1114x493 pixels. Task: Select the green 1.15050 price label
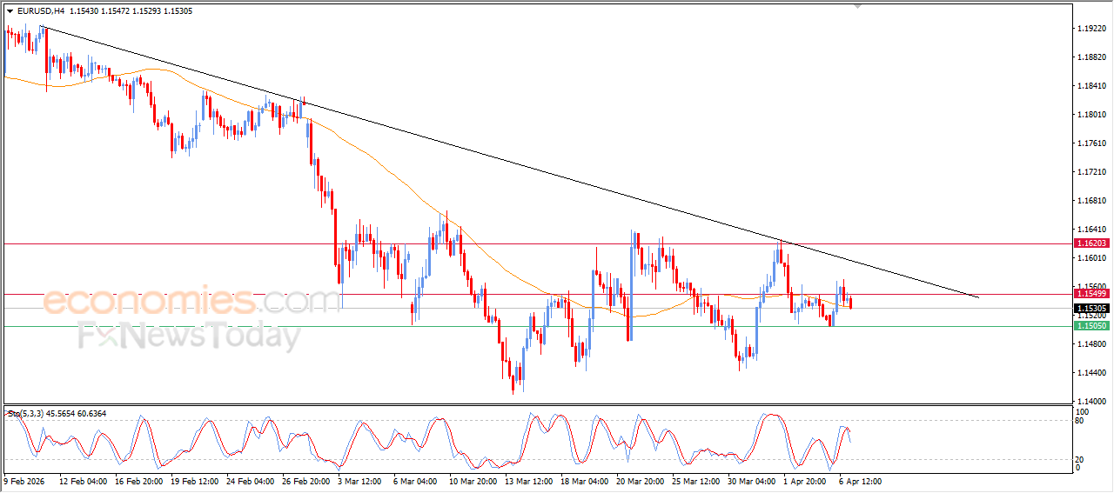[1091, 326]
